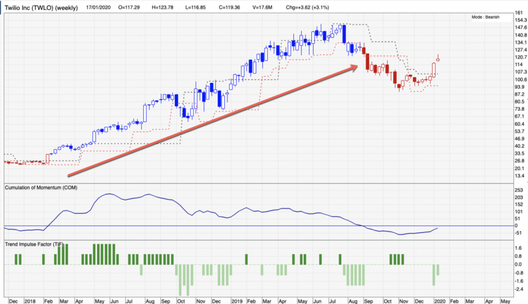This screenshot has height=304, width=528.
Task: Select the latest weekly candle at January 2020
Action: pos(438,60)
